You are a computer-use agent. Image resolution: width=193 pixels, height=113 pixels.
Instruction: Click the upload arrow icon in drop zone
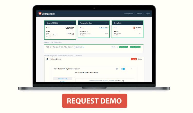point(123,81)
